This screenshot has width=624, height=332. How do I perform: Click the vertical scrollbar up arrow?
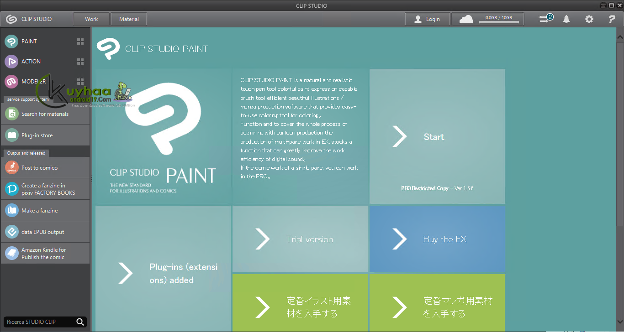pyautogui.click(x=620, y=37)
